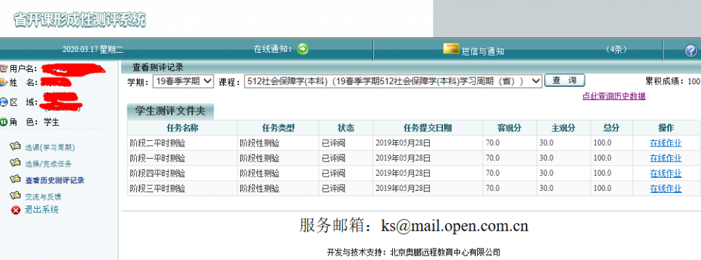This screenshot has width=701, height=260.
Task: Click 30.0 score in 阶段三平时测验 row
Action: (546, 189)
